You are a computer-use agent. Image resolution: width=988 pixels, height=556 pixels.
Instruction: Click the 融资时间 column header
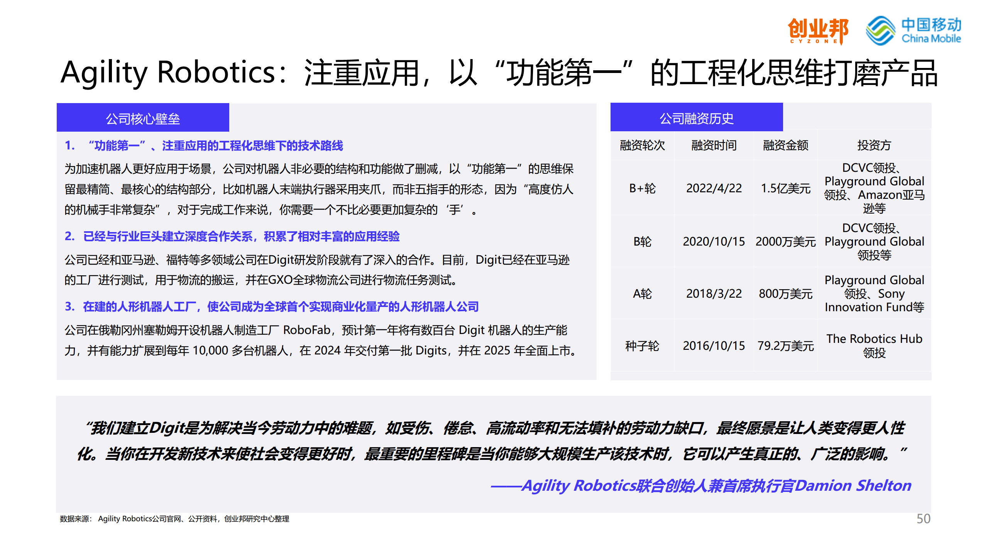[x=714, y=145]
